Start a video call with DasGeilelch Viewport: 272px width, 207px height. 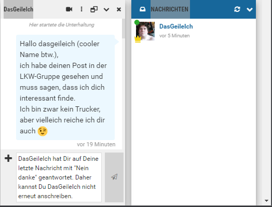click(69, 9)
